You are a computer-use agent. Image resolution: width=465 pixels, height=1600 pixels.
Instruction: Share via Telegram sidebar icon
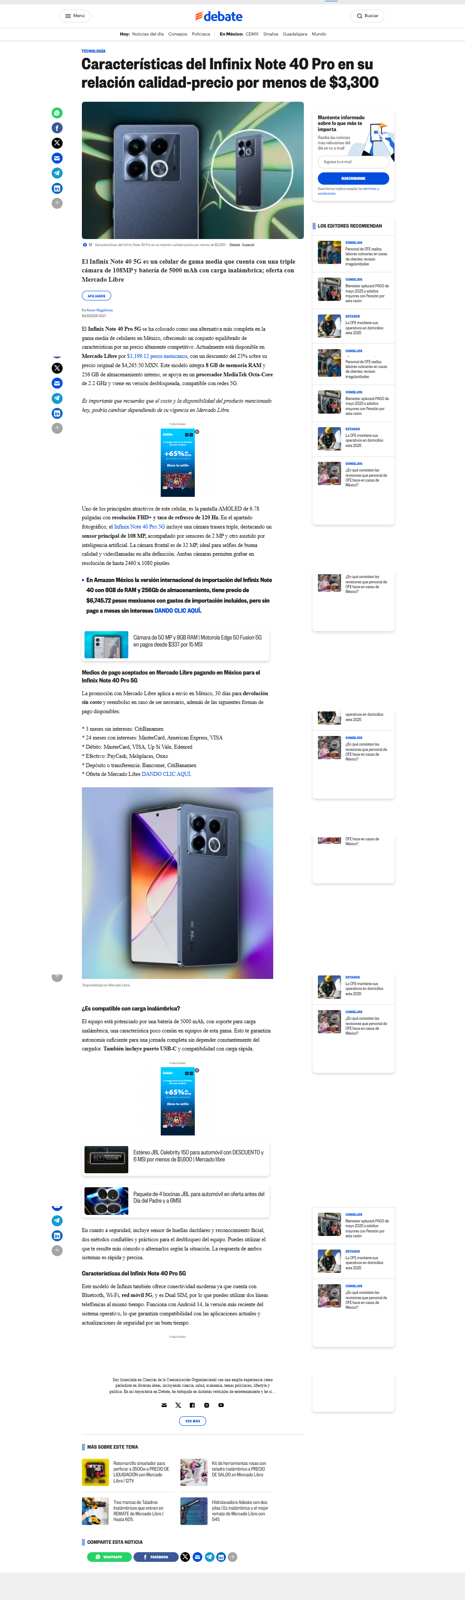tap(57, 173)
